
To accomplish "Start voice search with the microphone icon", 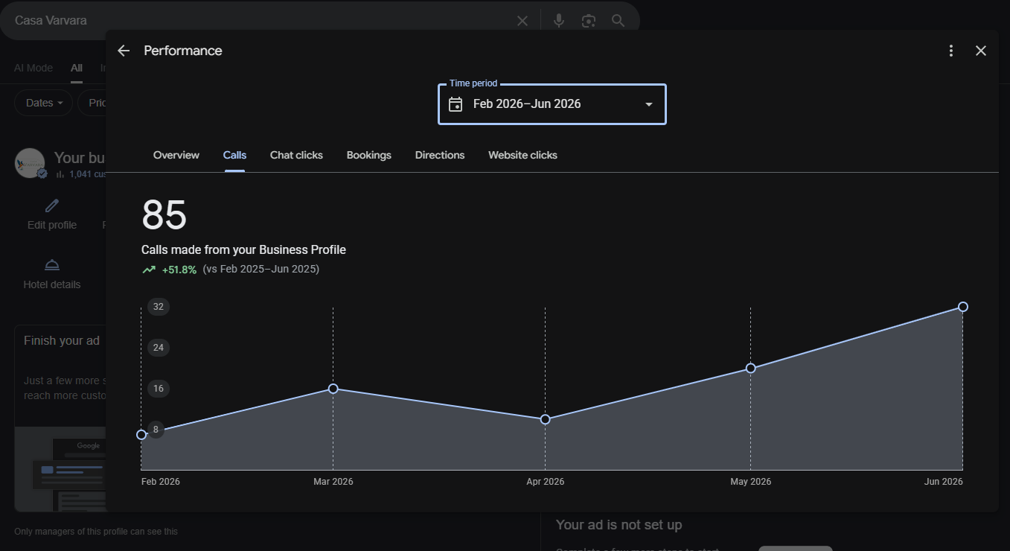I will pos(559,21).
